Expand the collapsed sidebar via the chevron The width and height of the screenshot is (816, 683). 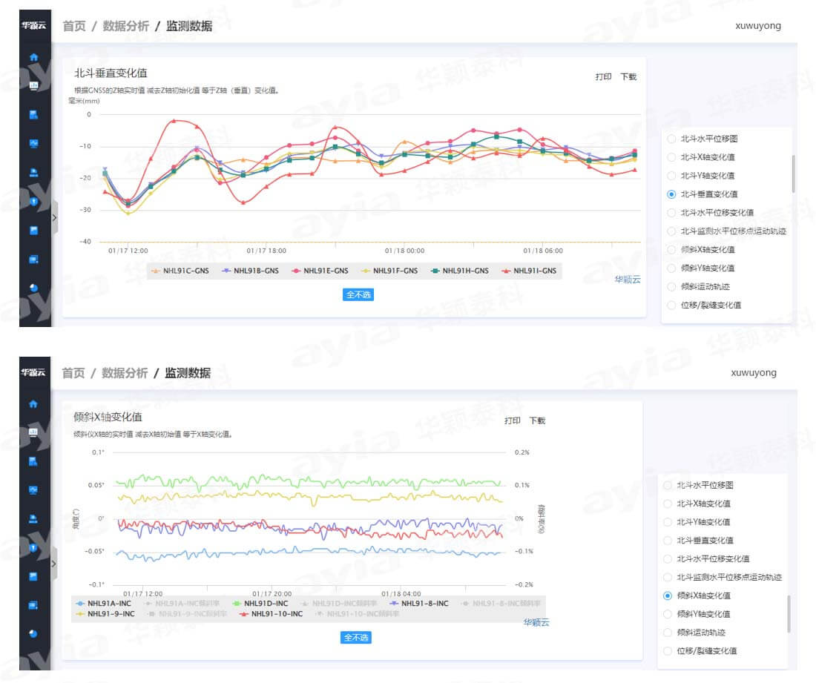click(x=55, y=218)
